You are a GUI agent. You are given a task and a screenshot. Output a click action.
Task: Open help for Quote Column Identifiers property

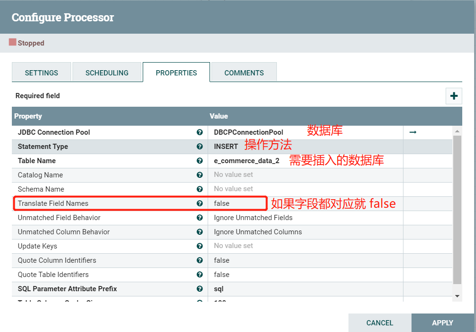[x=200, y=260]
